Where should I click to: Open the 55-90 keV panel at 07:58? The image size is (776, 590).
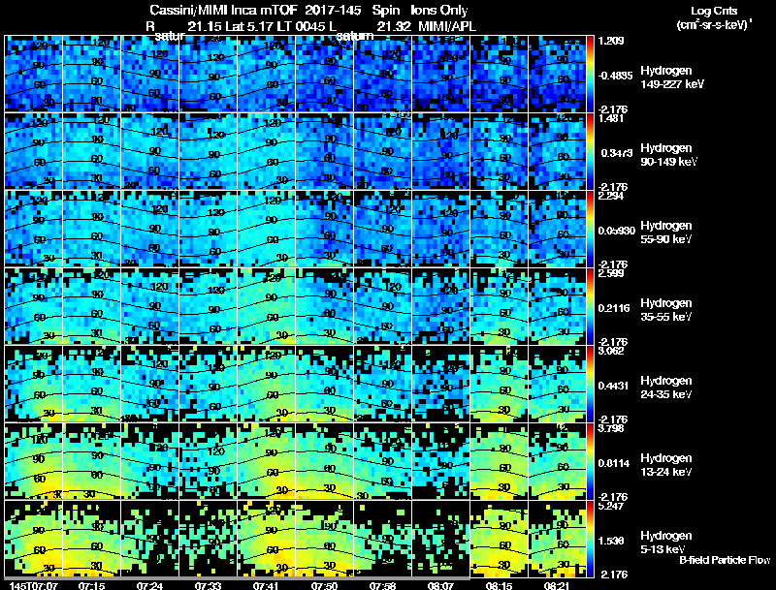tap(382, 229)
